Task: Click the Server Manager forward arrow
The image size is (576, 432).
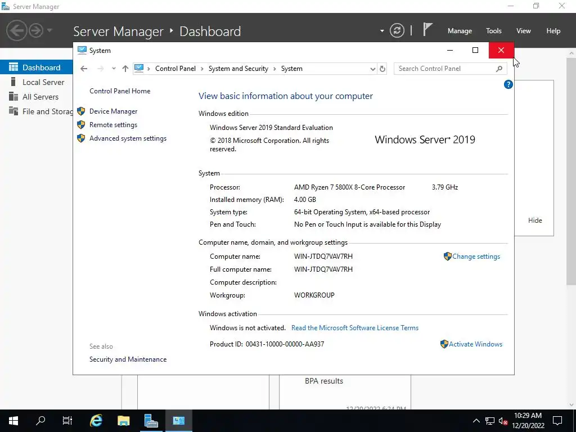Action: (x=36, y=30)
